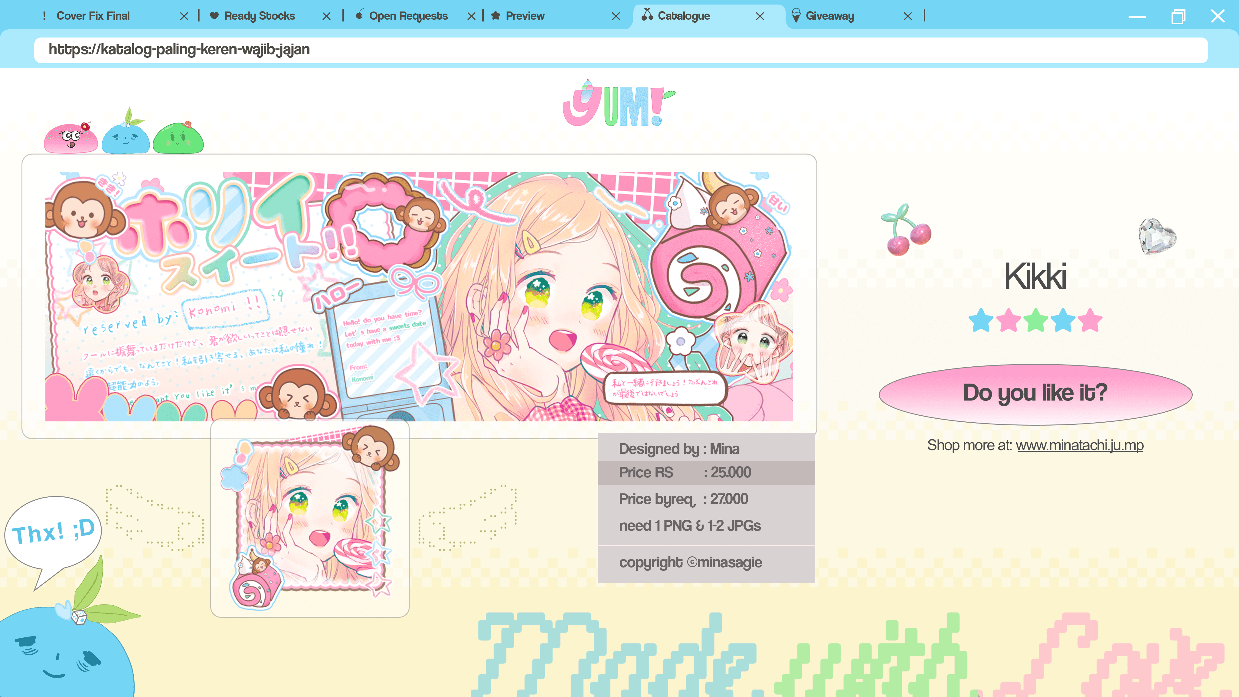The image size is (1239, 697).
Task: Click the diamond heart decoration icon
Action: [x=1157, y=236]
